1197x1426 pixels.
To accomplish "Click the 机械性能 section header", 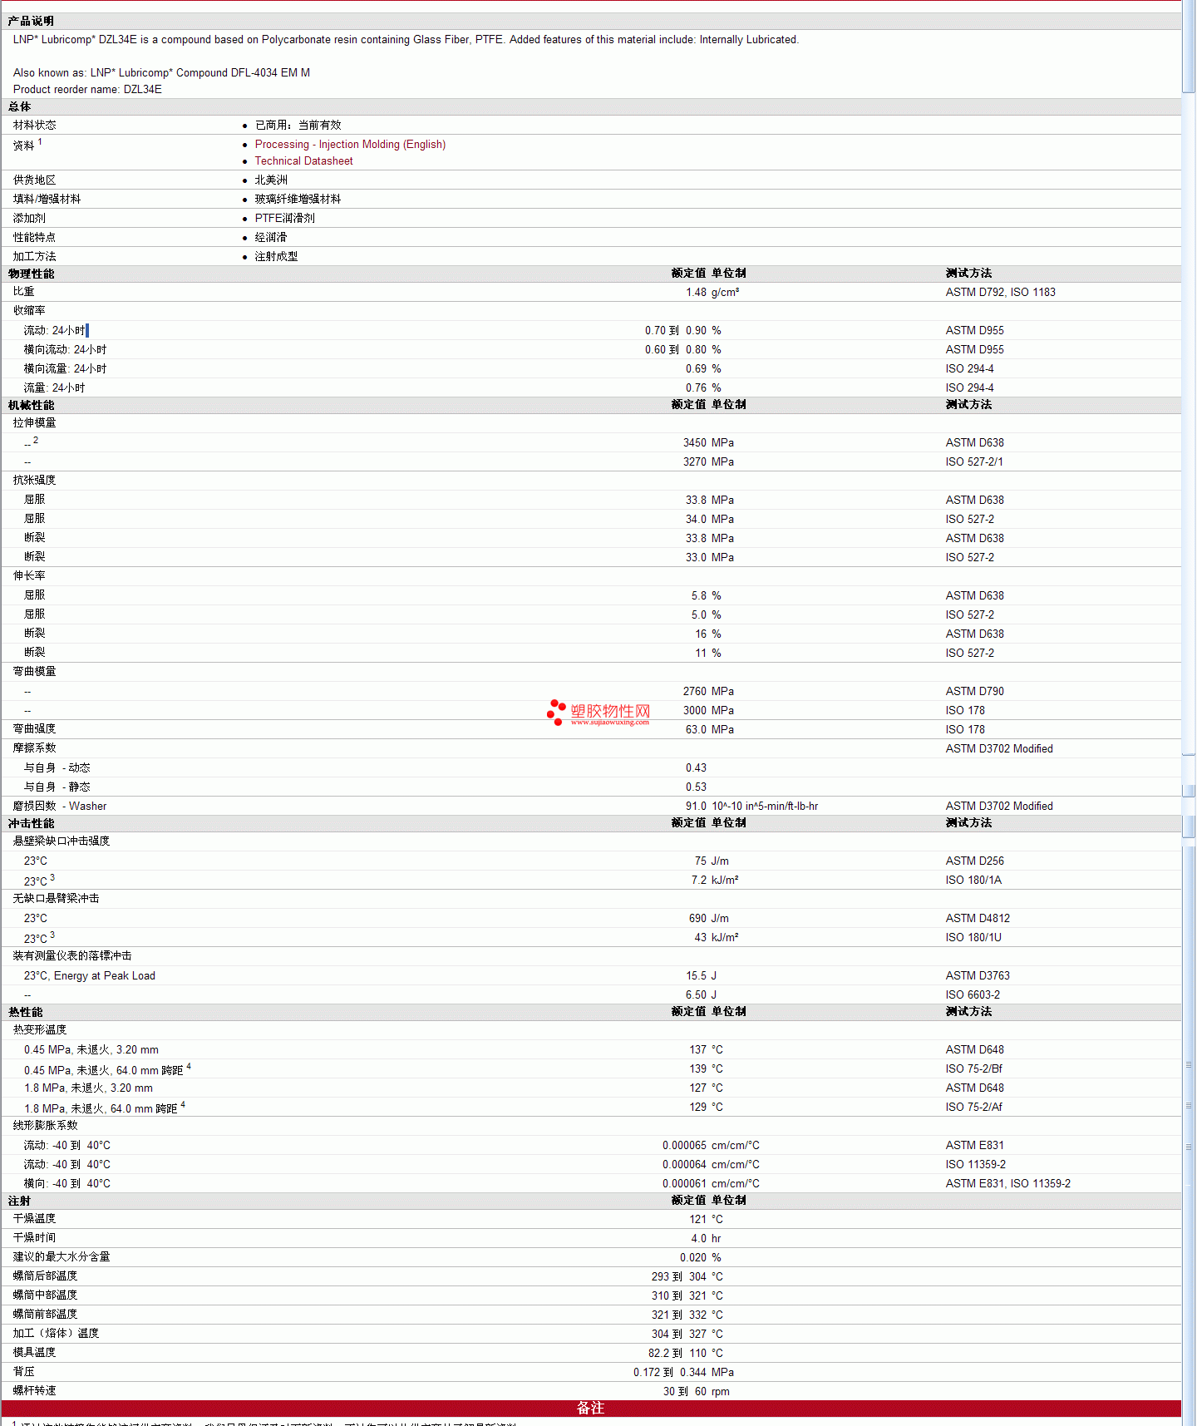I will (31, 406).
